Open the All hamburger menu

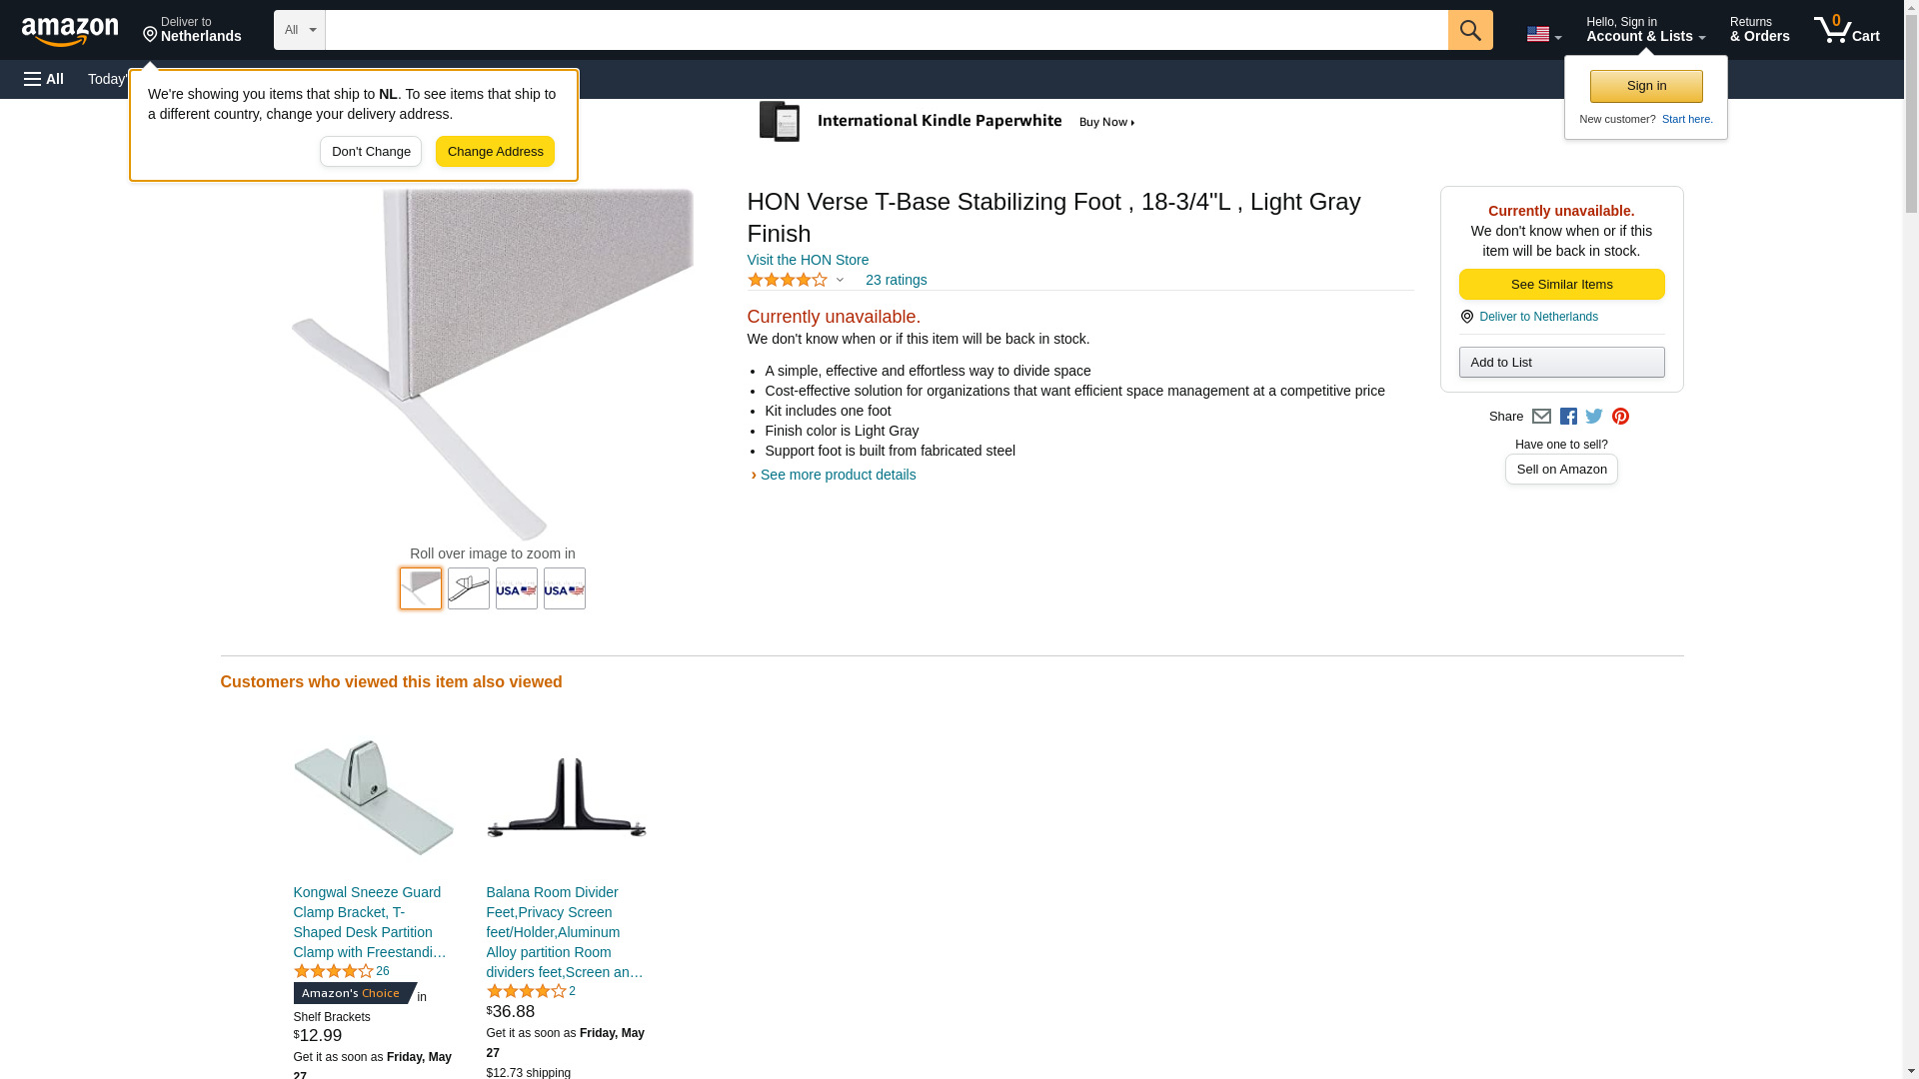44,79
